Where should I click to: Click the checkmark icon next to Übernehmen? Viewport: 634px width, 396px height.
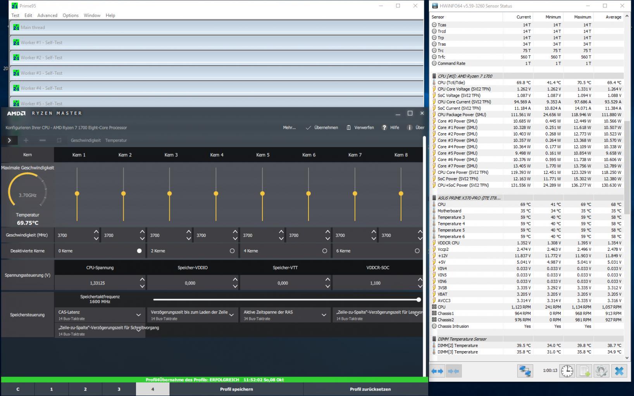308,127
